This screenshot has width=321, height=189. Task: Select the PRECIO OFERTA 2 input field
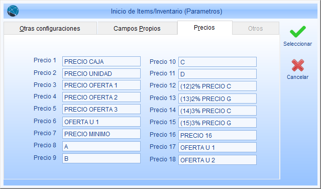[101, 97]
